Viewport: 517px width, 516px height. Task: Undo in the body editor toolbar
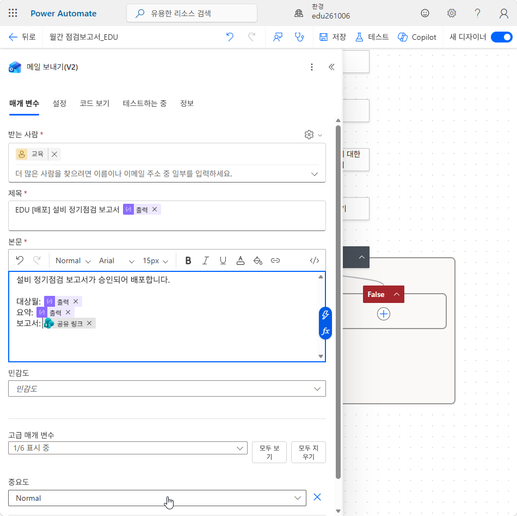20,260
